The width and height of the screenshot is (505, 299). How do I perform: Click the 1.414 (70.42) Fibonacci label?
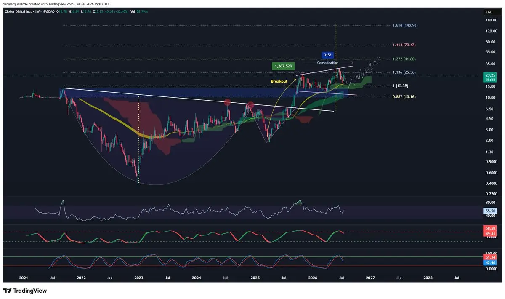pos(404,45)
